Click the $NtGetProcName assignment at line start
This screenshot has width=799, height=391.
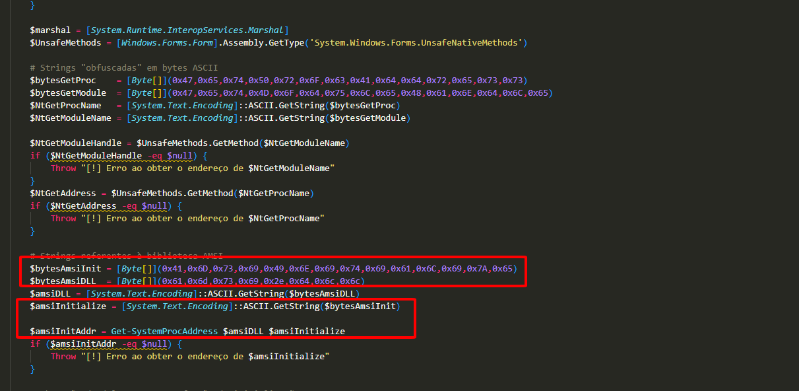click(x=65, y=106)
